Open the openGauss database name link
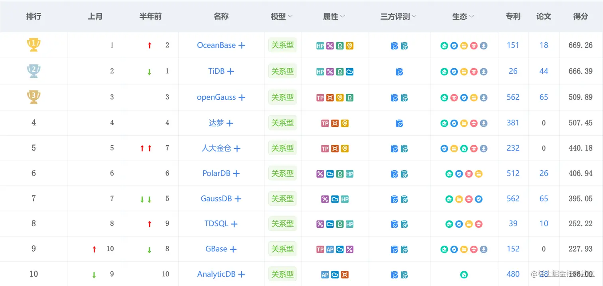Image resolution: width=603 pixels, height=286 pixels. pos(216,97)
